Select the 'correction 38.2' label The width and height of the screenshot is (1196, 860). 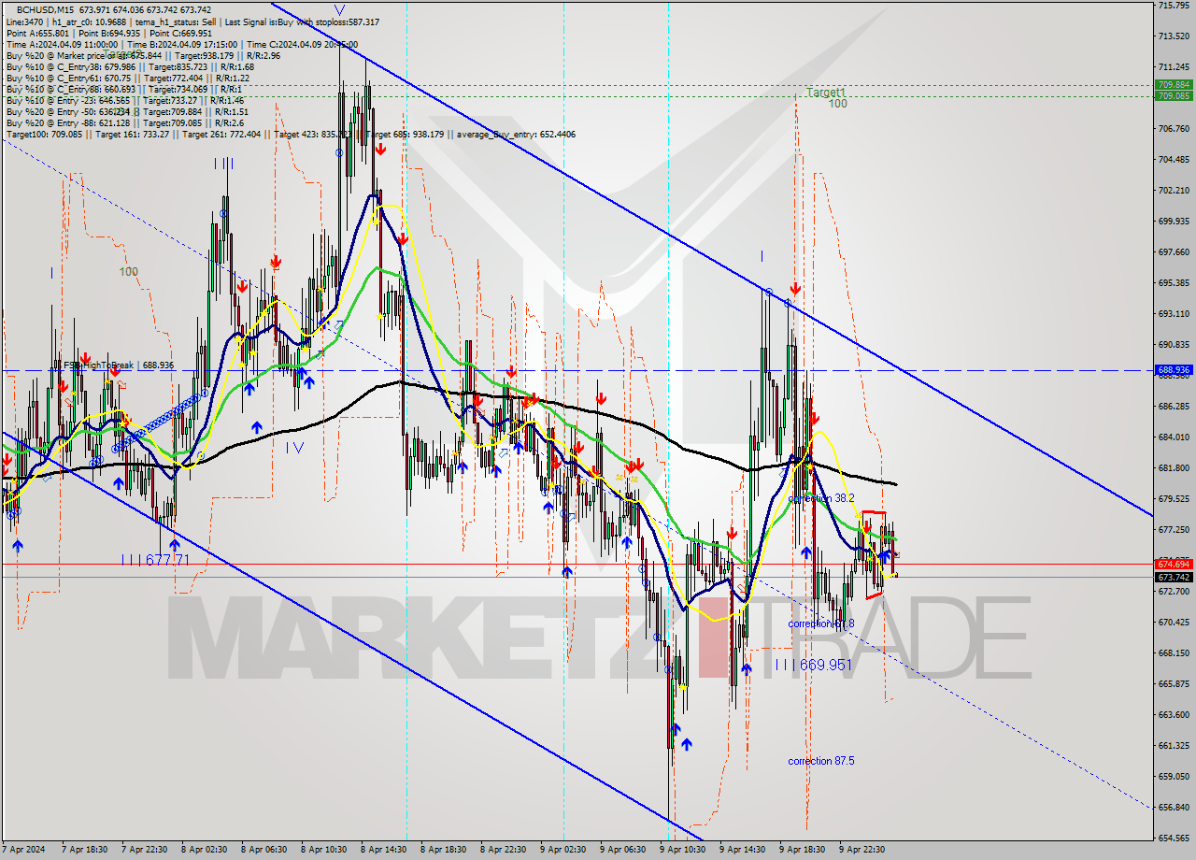[x=821, y=499]
